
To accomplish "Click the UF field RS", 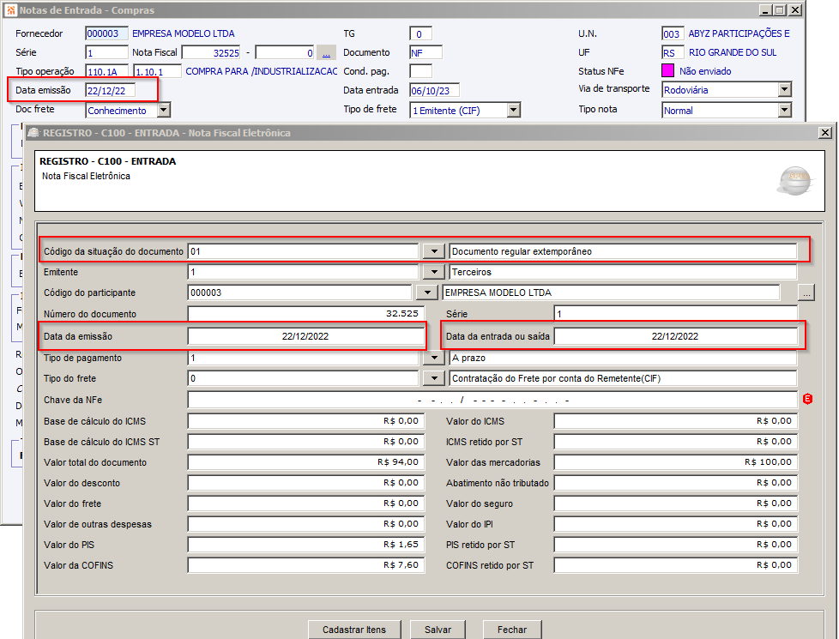I will 672,52.
